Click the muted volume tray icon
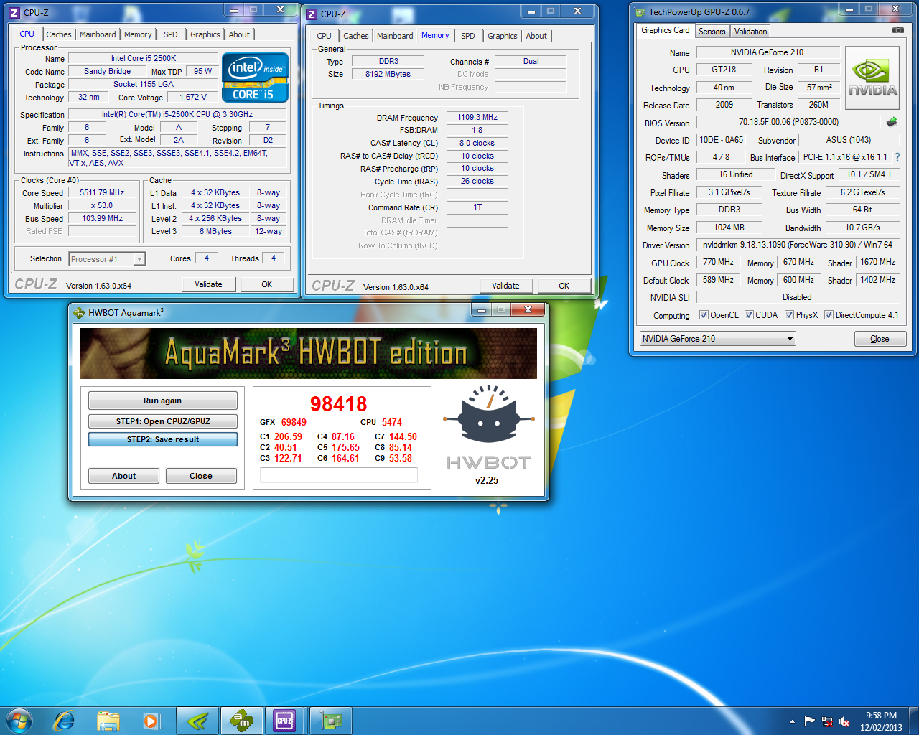 (845, 721)
